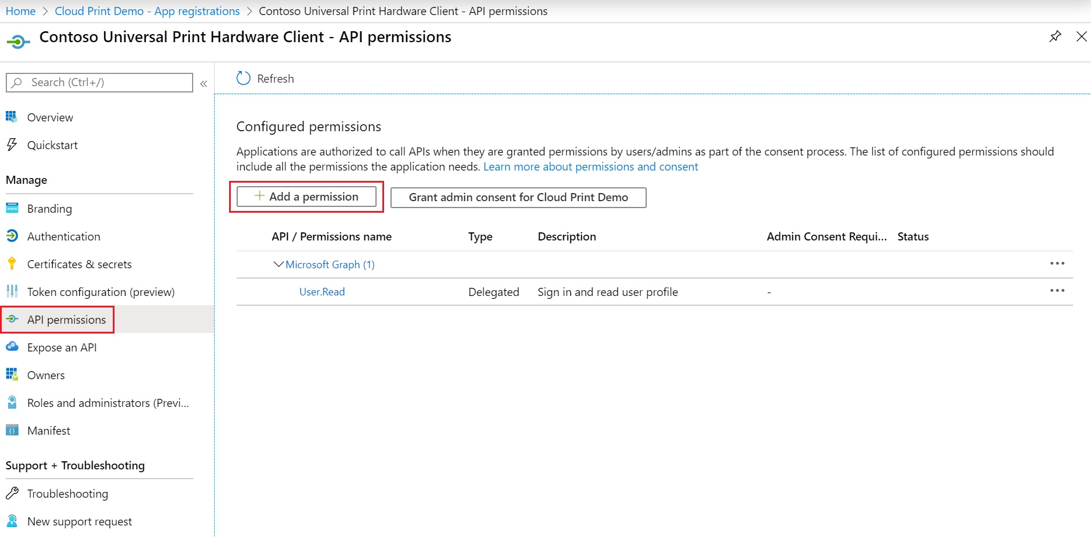
Task: Open Learn more about permissions and consent
Action: [591, 166]
